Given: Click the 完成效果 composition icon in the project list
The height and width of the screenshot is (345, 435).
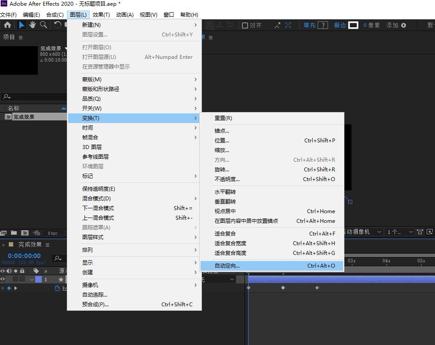Looking at the screenshot, I should (x=8, y=117).
